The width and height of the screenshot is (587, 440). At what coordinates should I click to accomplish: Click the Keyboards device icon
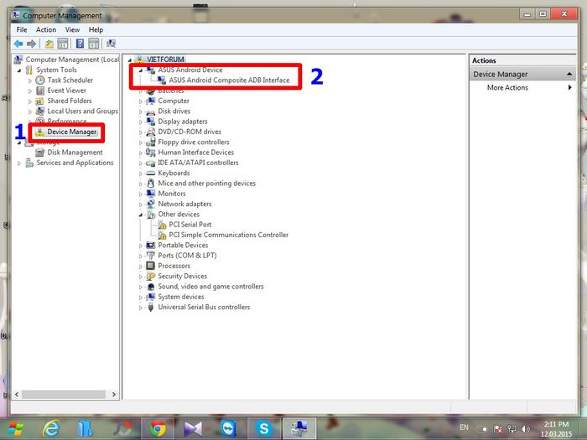(x=150, y=173)
